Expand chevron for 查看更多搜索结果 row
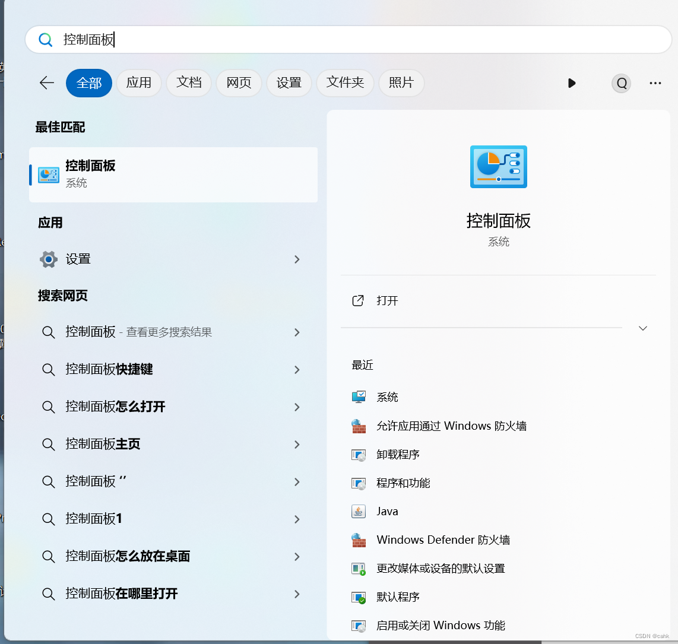Image resolution: width=678 pixels, height=644 pixels. [297, 332]
